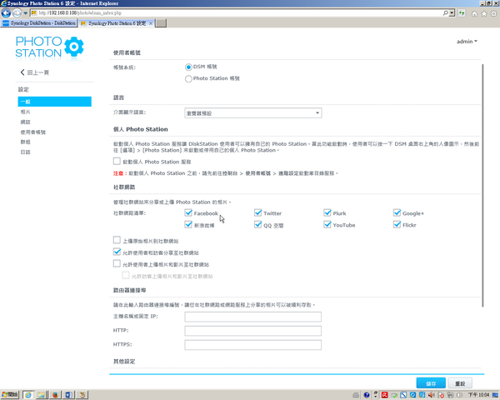Viewport: 500px width, 400px height.
Task: Click the IE home icon
Action: (x=475, y=13)
